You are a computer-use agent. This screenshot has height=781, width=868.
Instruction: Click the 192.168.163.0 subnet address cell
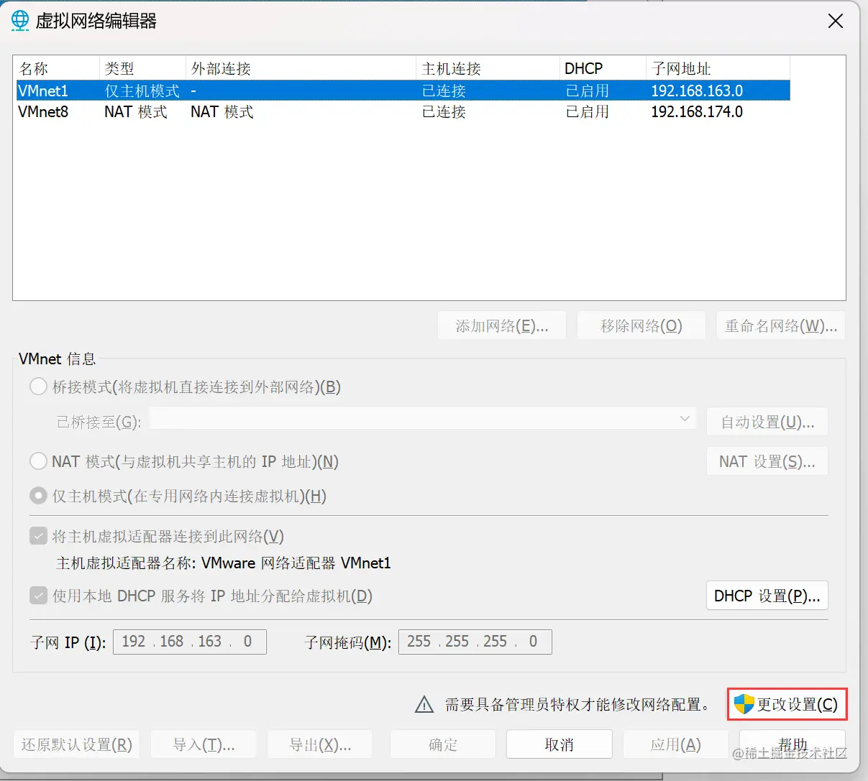[x=697, y=91]
